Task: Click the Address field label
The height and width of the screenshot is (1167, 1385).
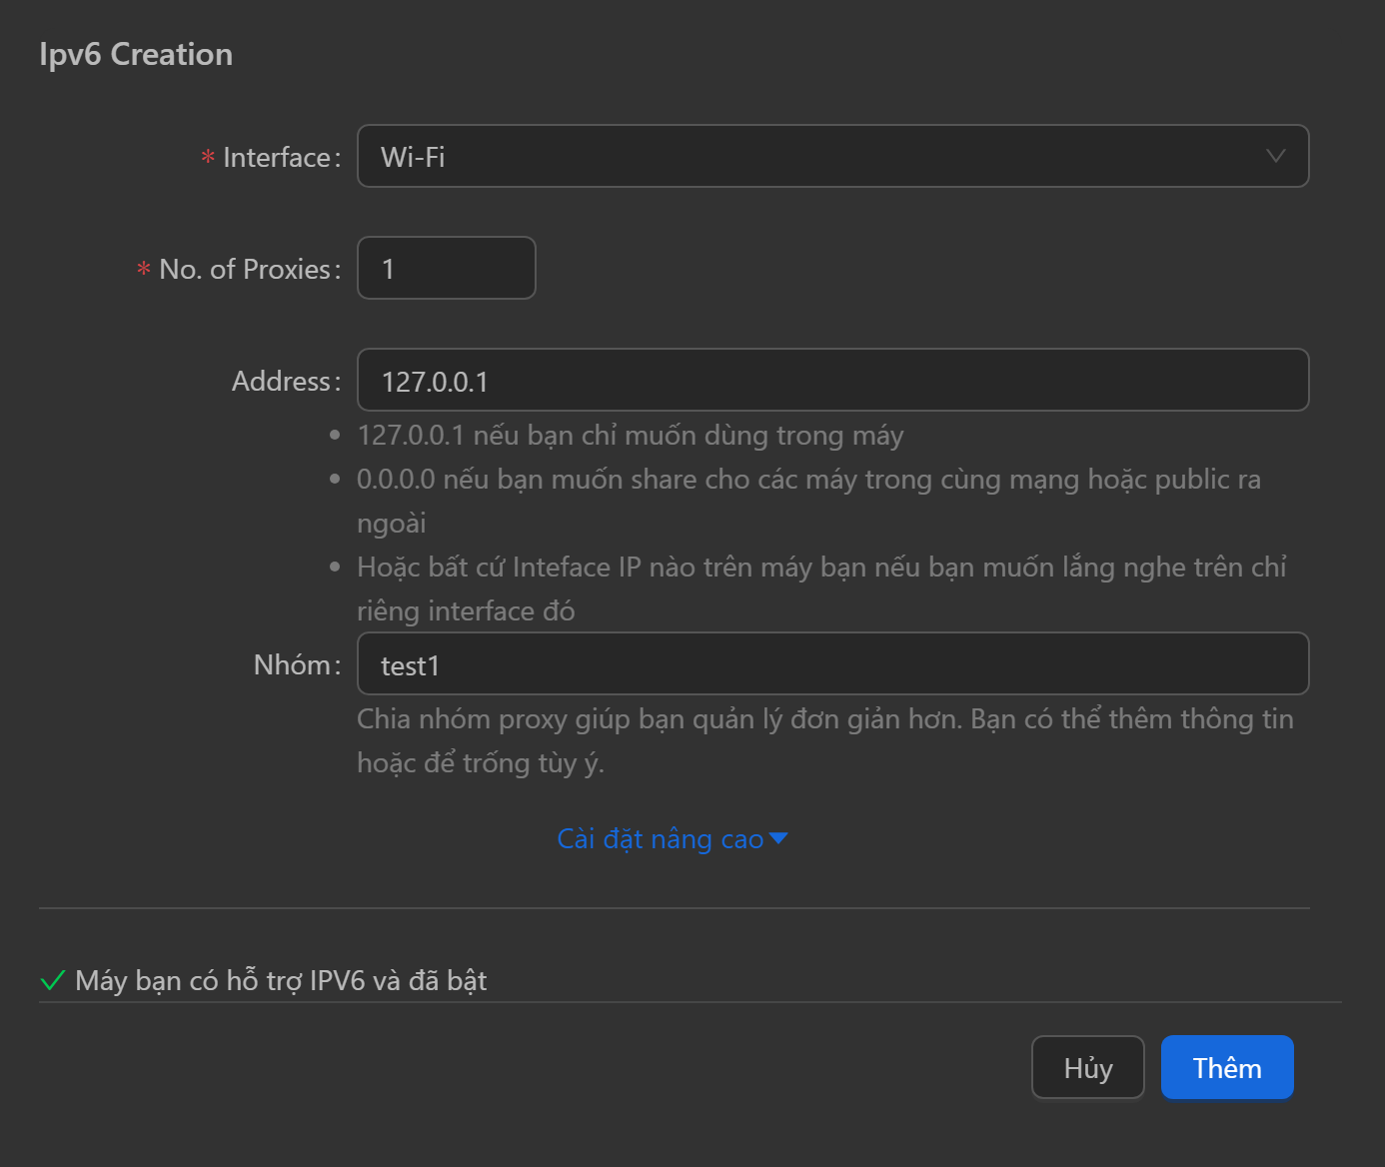Action: coord(281,382)
